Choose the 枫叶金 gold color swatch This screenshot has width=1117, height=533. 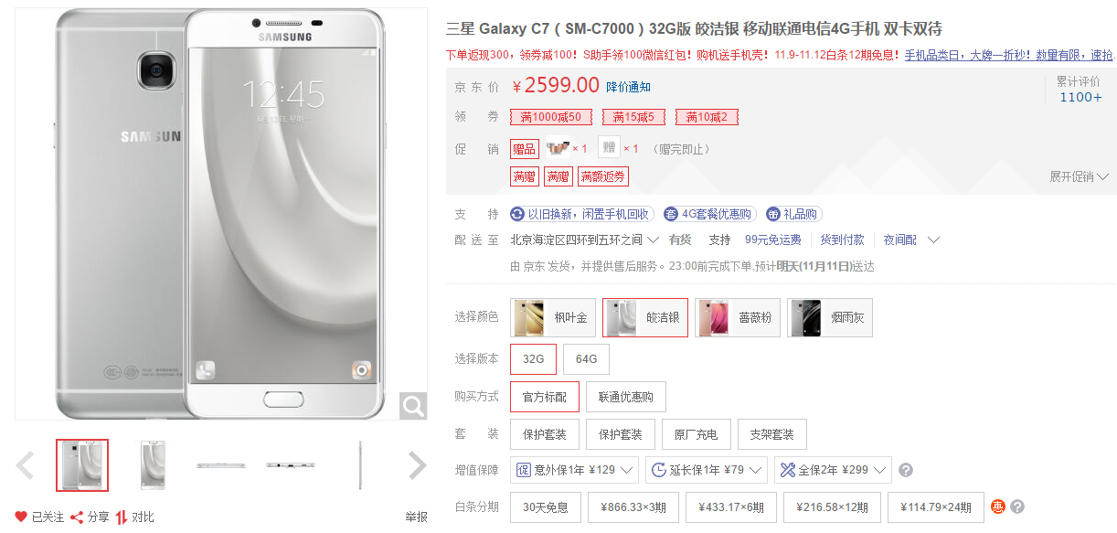tap(553, 317)
